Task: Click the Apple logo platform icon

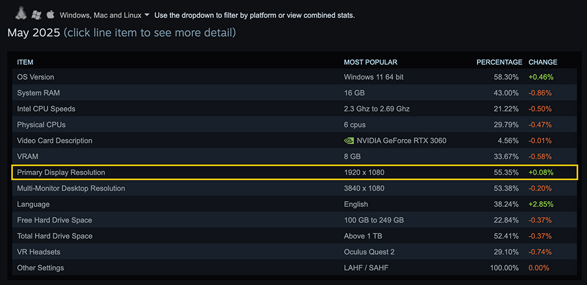Action: 51,14
